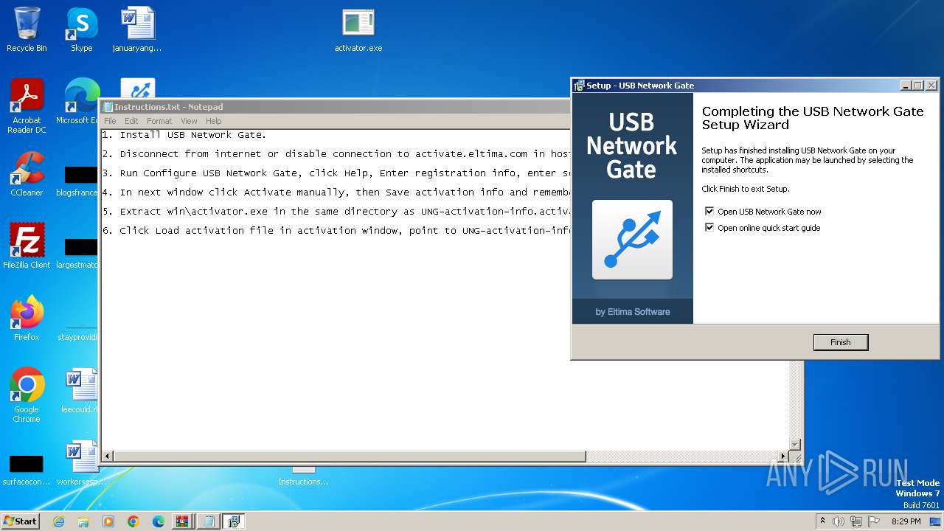Open File Explorer from taskbar
This screenshot has width=944, height=531.
[x=83, y=521]
